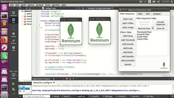Open Projects mode with wrench icon

tap(13, 42)
